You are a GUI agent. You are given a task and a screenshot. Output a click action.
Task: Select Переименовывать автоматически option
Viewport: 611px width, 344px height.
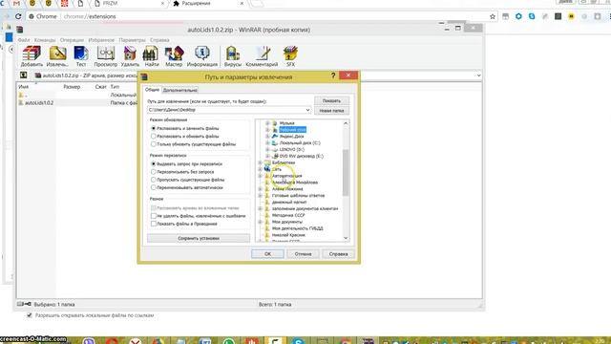point(154,187)
